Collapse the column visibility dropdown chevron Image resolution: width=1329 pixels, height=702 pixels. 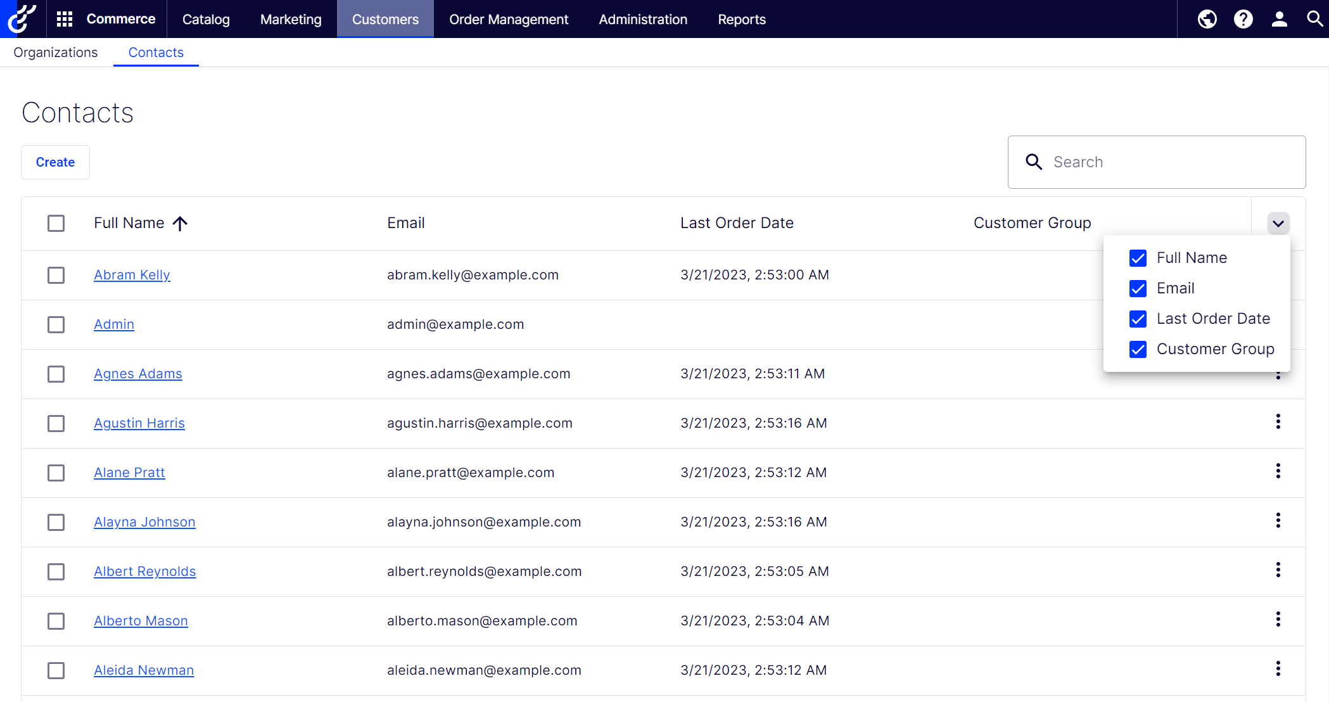click(1278, 223)
